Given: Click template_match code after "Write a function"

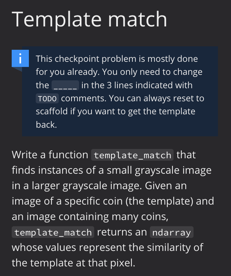Looking at the screenshot, I should (132, 155).
